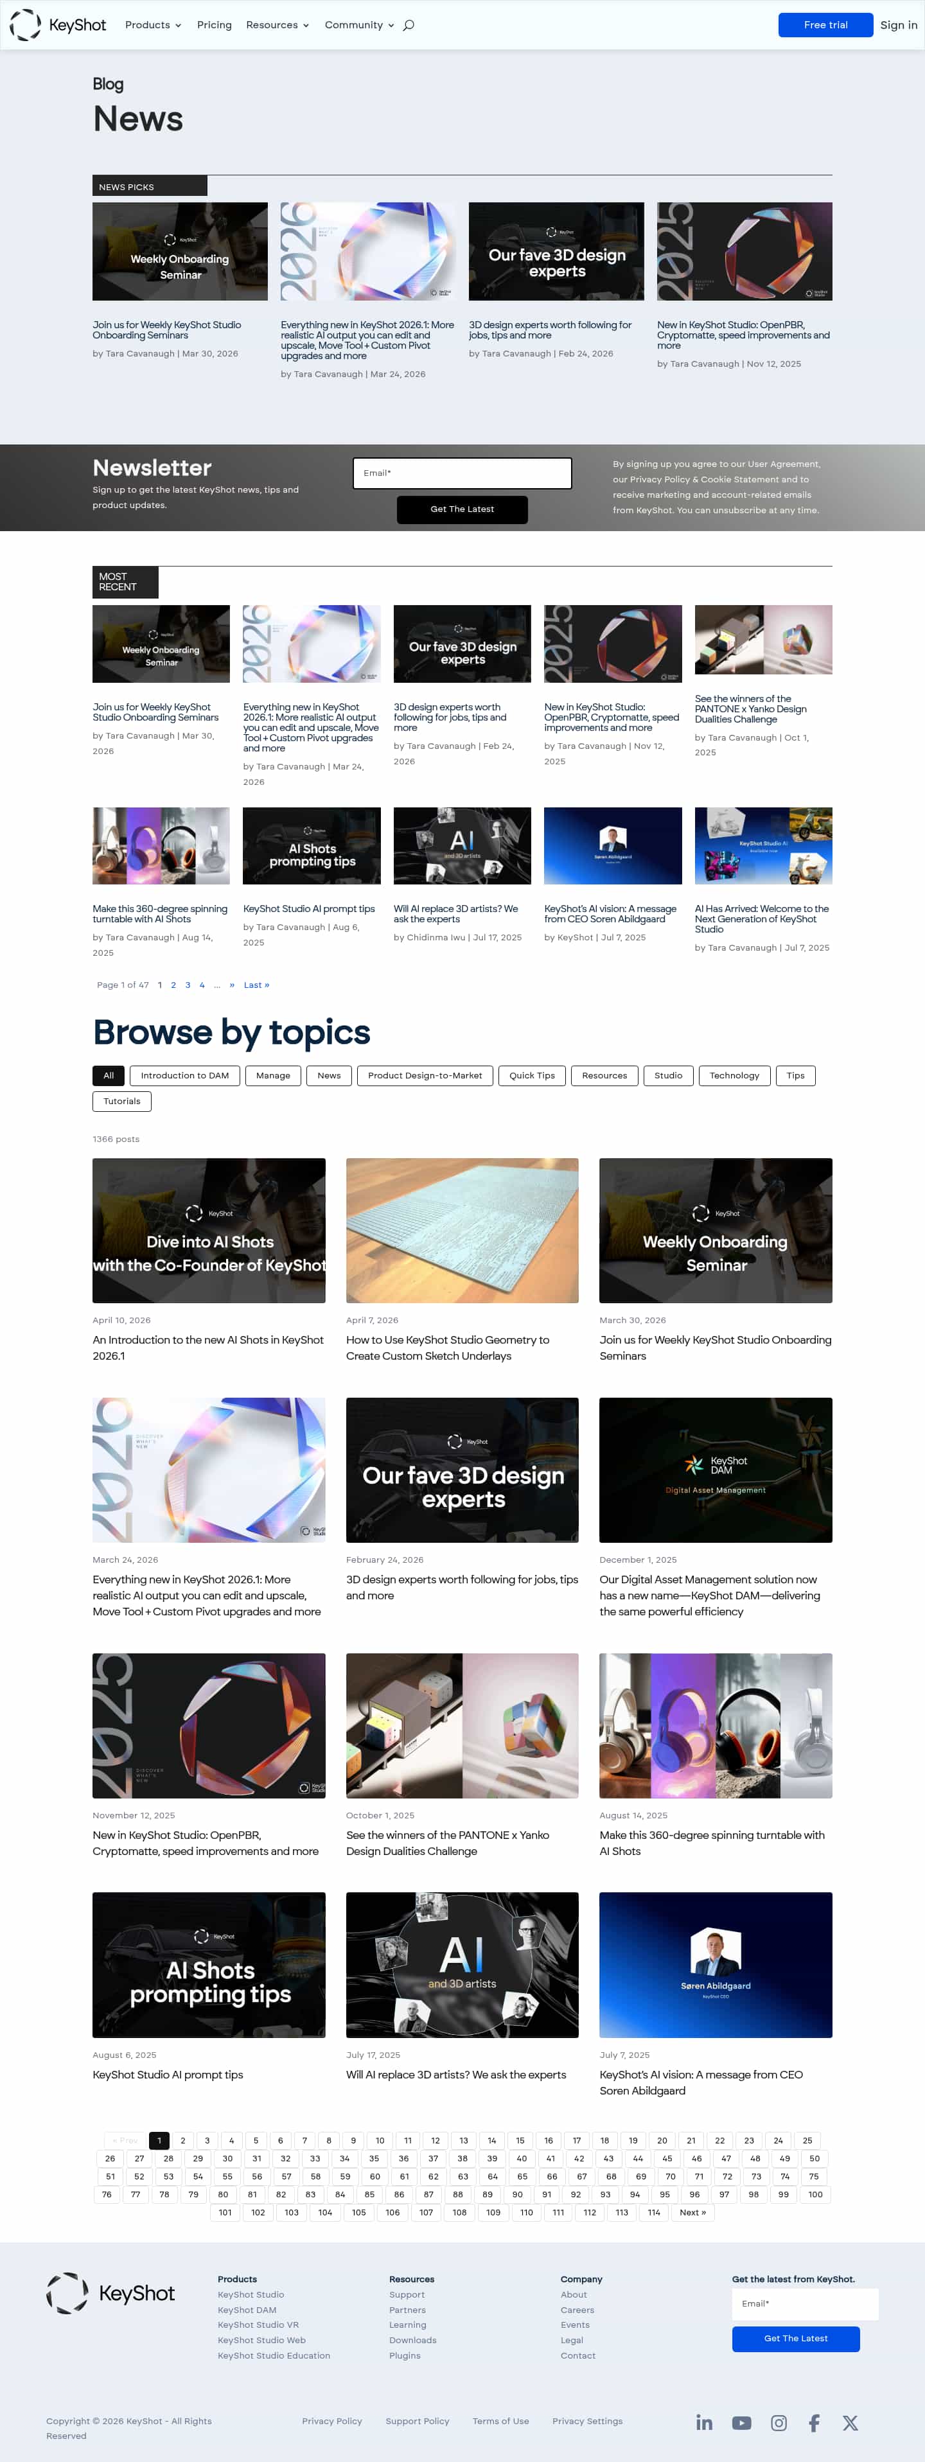Click the Free trial button
The height and width of the screenshot is (2462, 925).
[x=825, y=25]
